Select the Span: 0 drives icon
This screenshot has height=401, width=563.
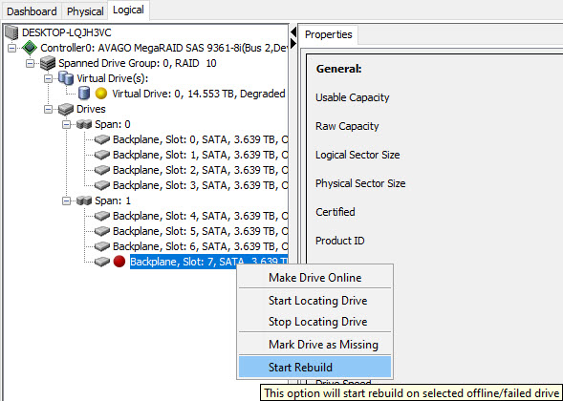[84, 124]
